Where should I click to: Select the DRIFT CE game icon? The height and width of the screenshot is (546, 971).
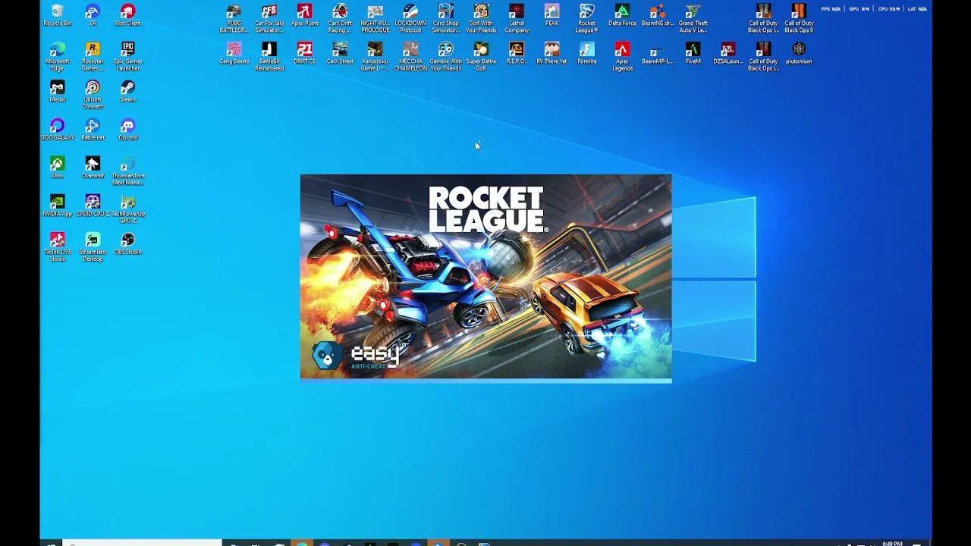[304, 53]
